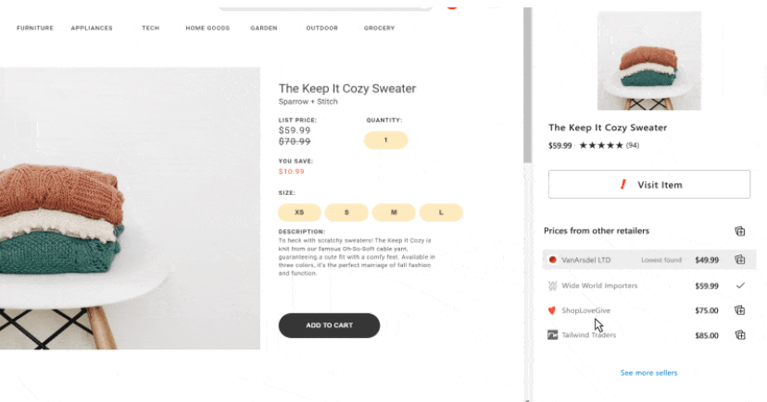Viewport: 767px width, 402px height.
Task: Click the Tailwind Traders logo icon
Action: [552, 335]
